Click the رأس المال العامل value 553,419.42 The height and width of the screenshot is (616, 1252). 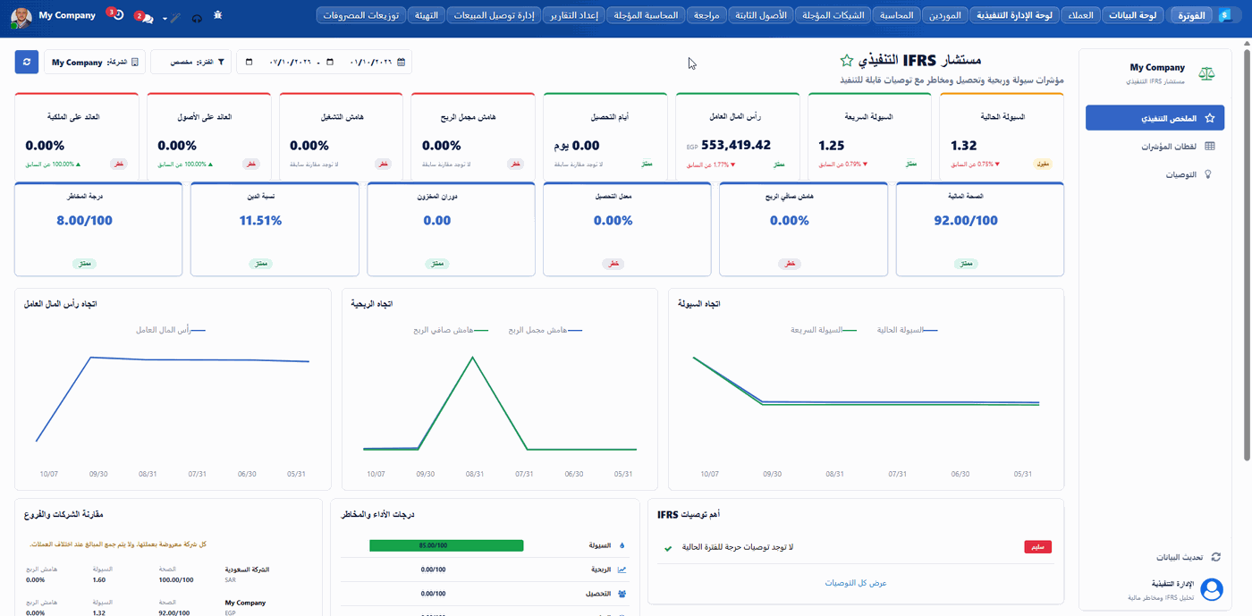[736, 145]
